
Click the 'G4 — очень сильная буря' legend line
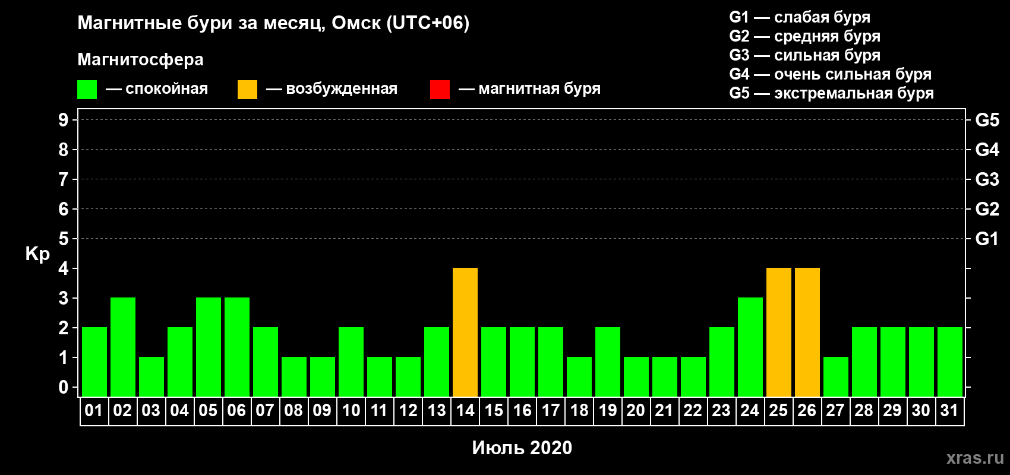(831, 74)
